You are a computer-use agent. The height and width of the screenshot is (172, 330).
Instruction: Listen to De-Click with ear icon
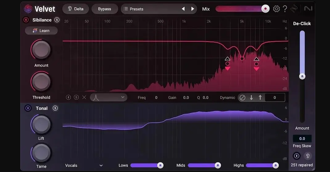pyautogui.click(x=308, y=156)
